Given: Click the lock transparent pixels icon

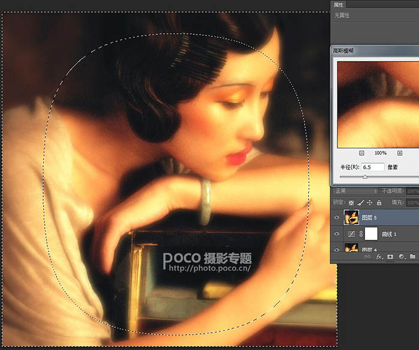Looking at the screenshot, I should pos(351,203).
